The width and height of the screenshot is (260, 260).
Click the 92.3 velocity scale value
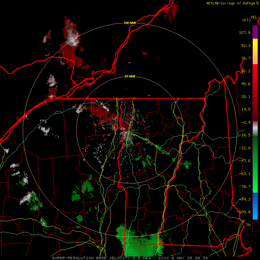(246, 45)
